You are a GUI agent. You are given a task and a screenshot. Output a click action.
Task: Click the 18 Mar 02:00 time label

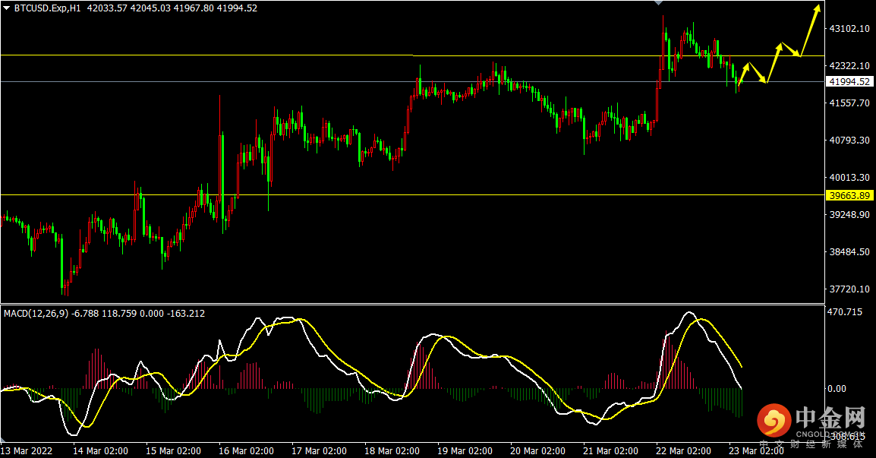coord(392,450)
